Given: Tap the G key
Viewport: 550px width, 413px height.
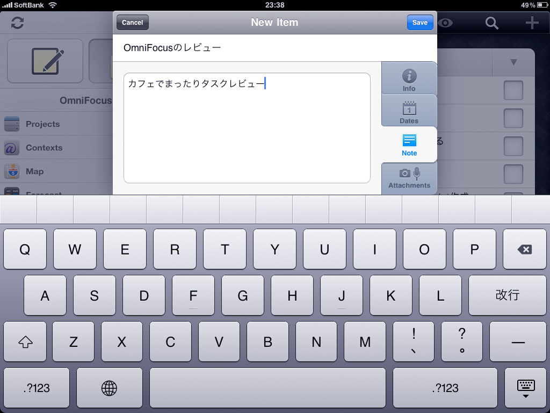Looking at the screenshot, I should tap(243, 295).
